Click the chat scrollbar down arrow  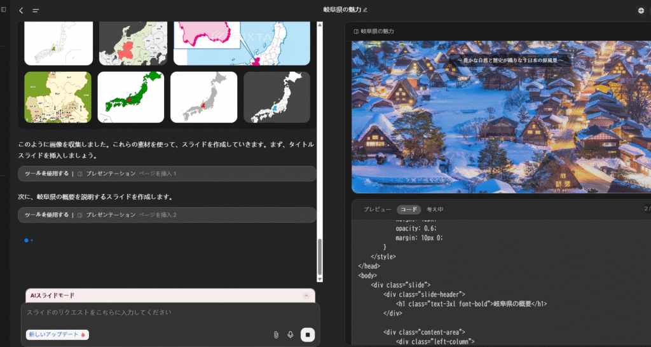tap(320, 279)
